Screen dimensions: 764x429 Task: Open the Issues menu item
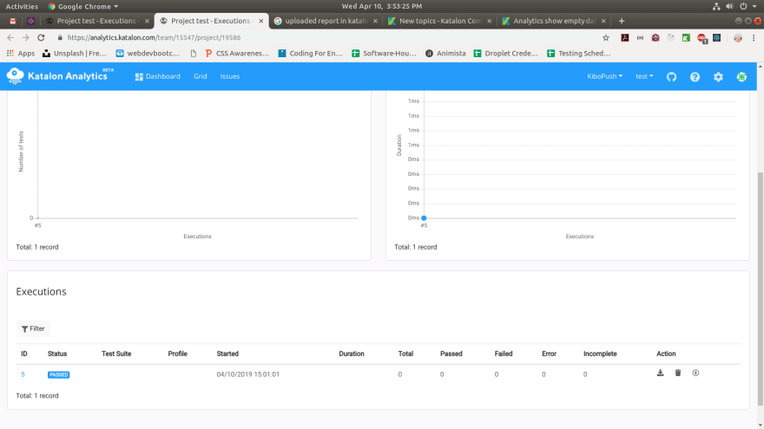(x=230, y=76)
